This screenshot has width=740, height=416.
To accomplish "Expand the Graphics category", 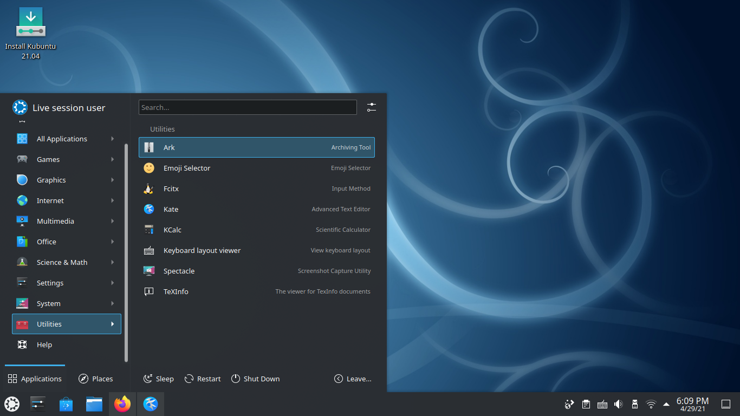I will click(67, 180).
